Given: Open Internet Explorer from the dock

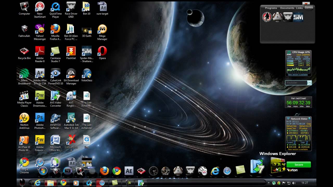Looking at the screenshot, I should [215, 171].
